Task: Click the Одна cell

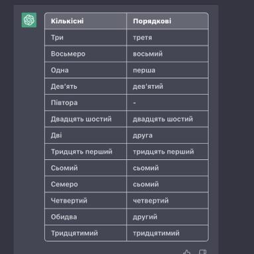Action: (x=86, y=70)
